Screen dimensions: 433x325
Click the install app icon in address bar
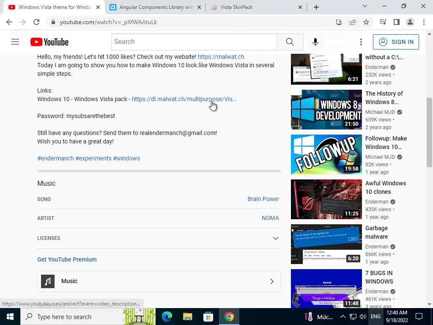coord(339,22)
